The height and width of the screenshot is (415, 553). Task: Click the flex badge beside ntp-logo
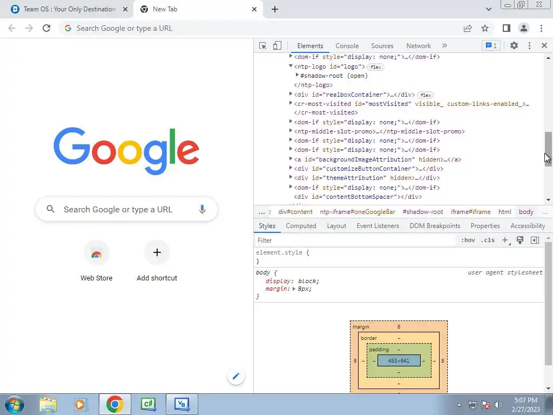coord(376,67)
